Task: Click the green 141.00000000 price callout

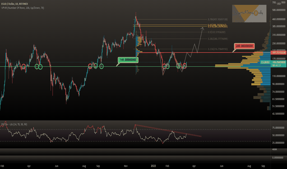Action: (128, 60)
